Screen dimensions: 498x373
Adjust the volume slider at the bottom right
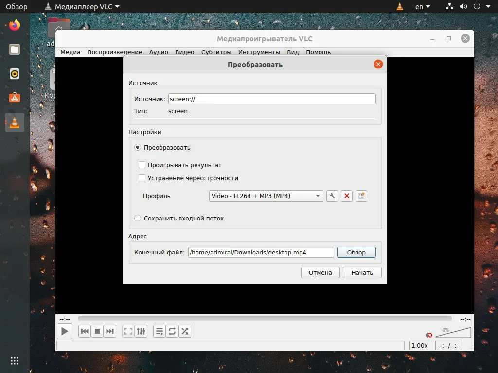coord(453,333)
